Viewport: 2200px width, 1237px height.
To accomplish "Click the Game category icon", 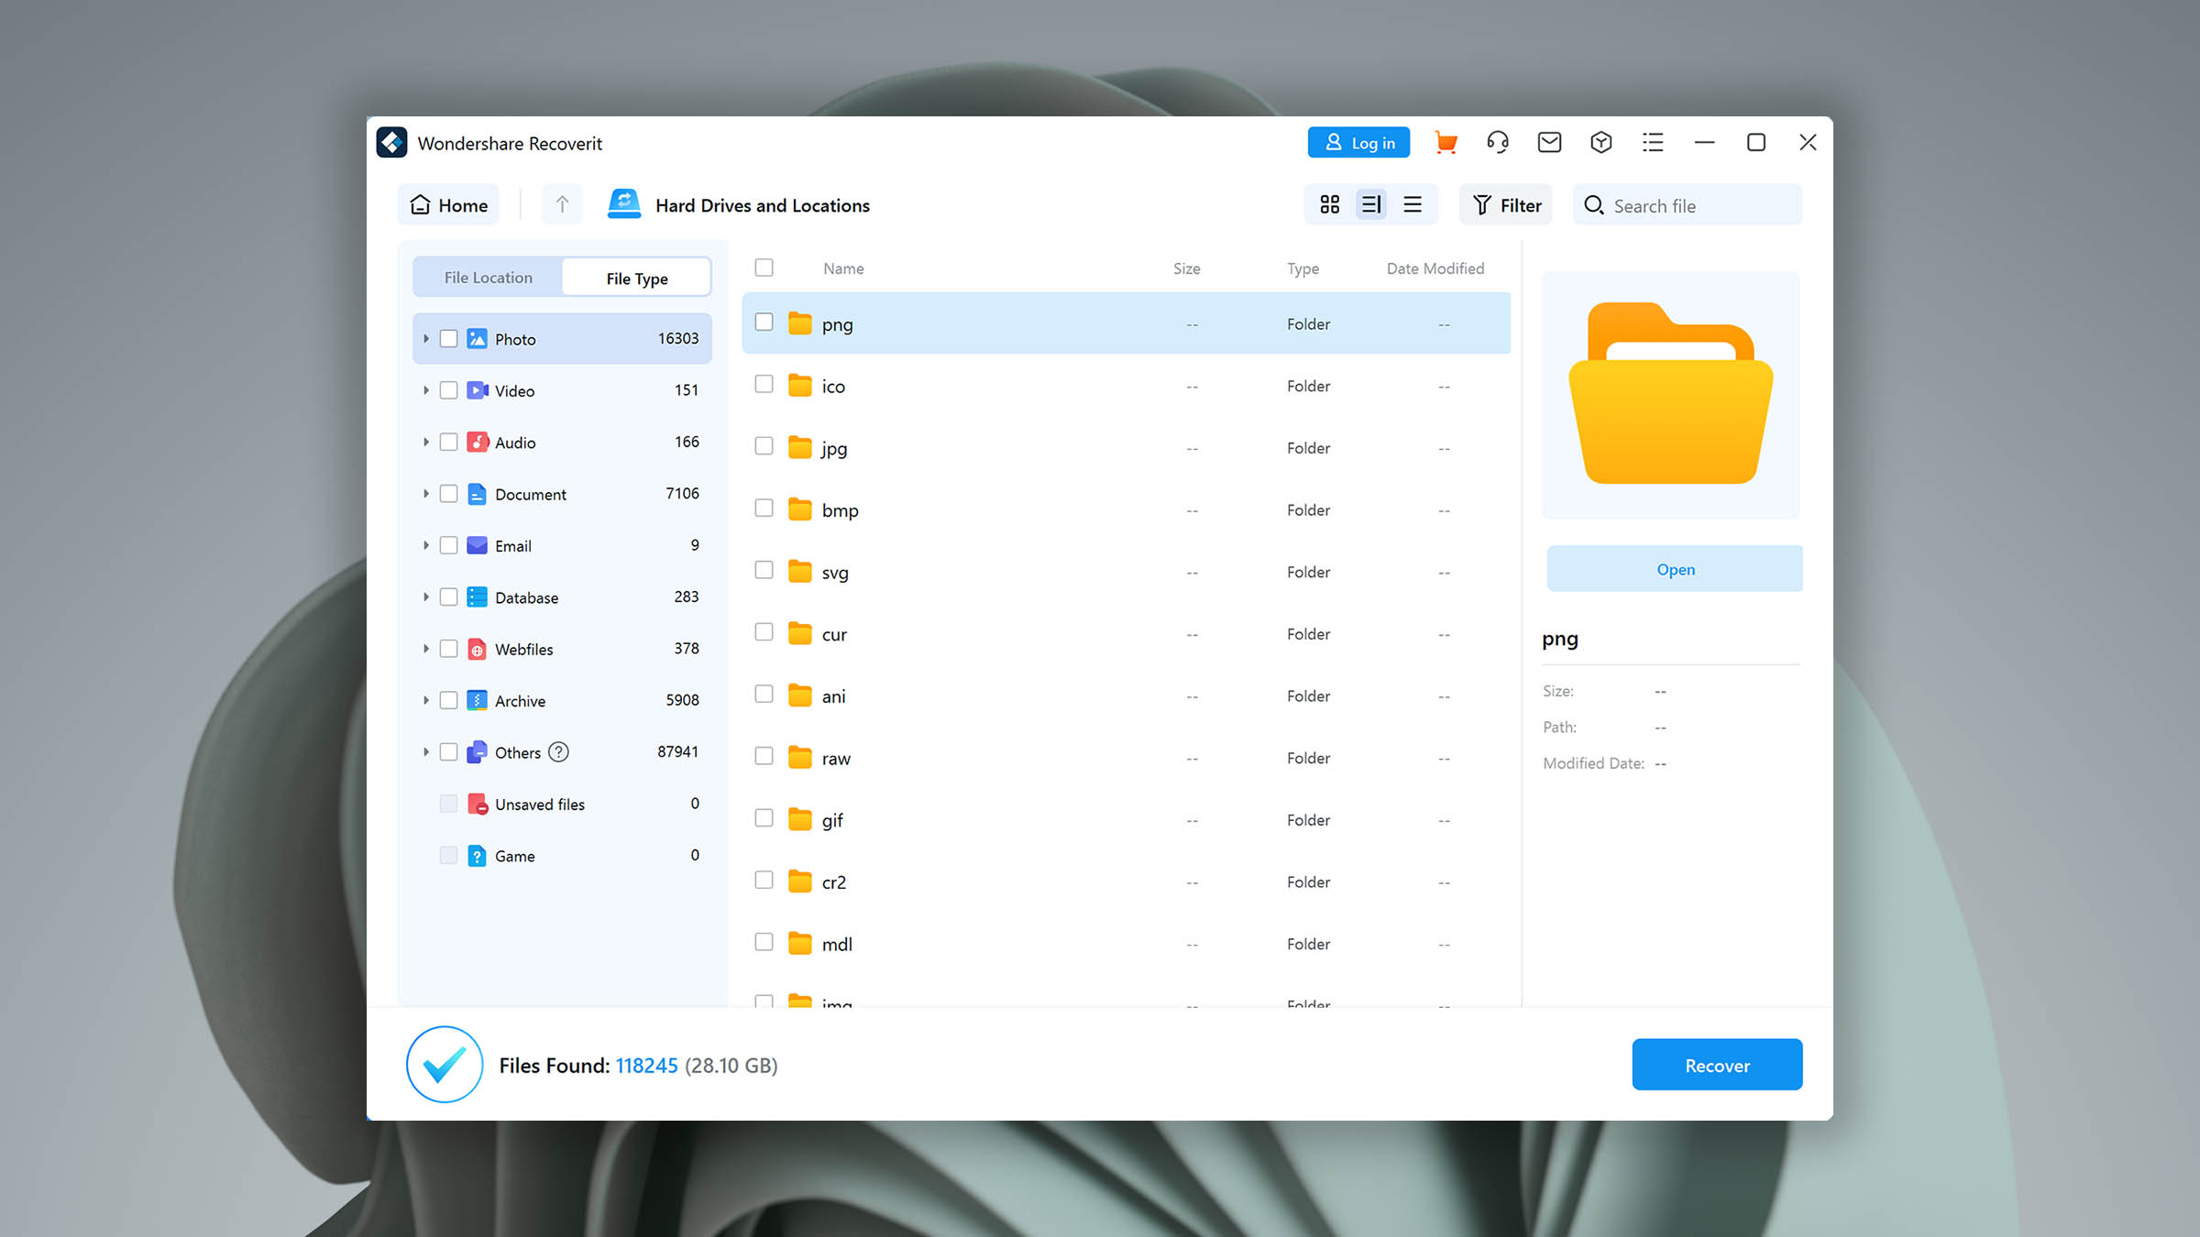I will [477, 856].
